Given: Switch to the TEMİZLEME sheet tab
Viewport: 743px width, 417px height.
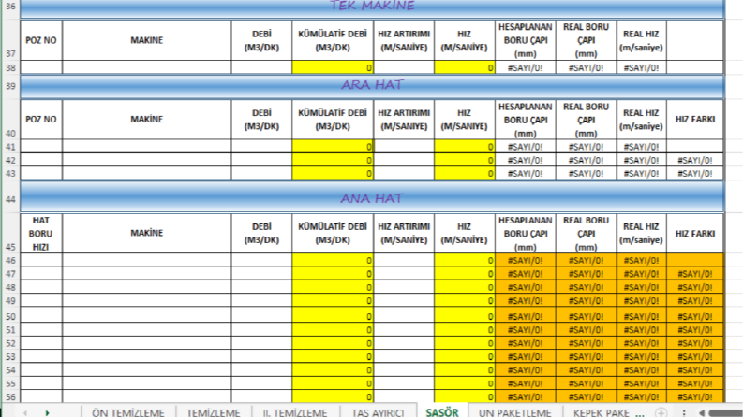Looking at the screenshot, I should [214, 412].
